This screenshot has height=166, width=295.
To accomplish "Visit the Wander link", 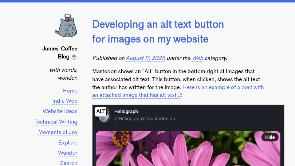I will point(68,153).
